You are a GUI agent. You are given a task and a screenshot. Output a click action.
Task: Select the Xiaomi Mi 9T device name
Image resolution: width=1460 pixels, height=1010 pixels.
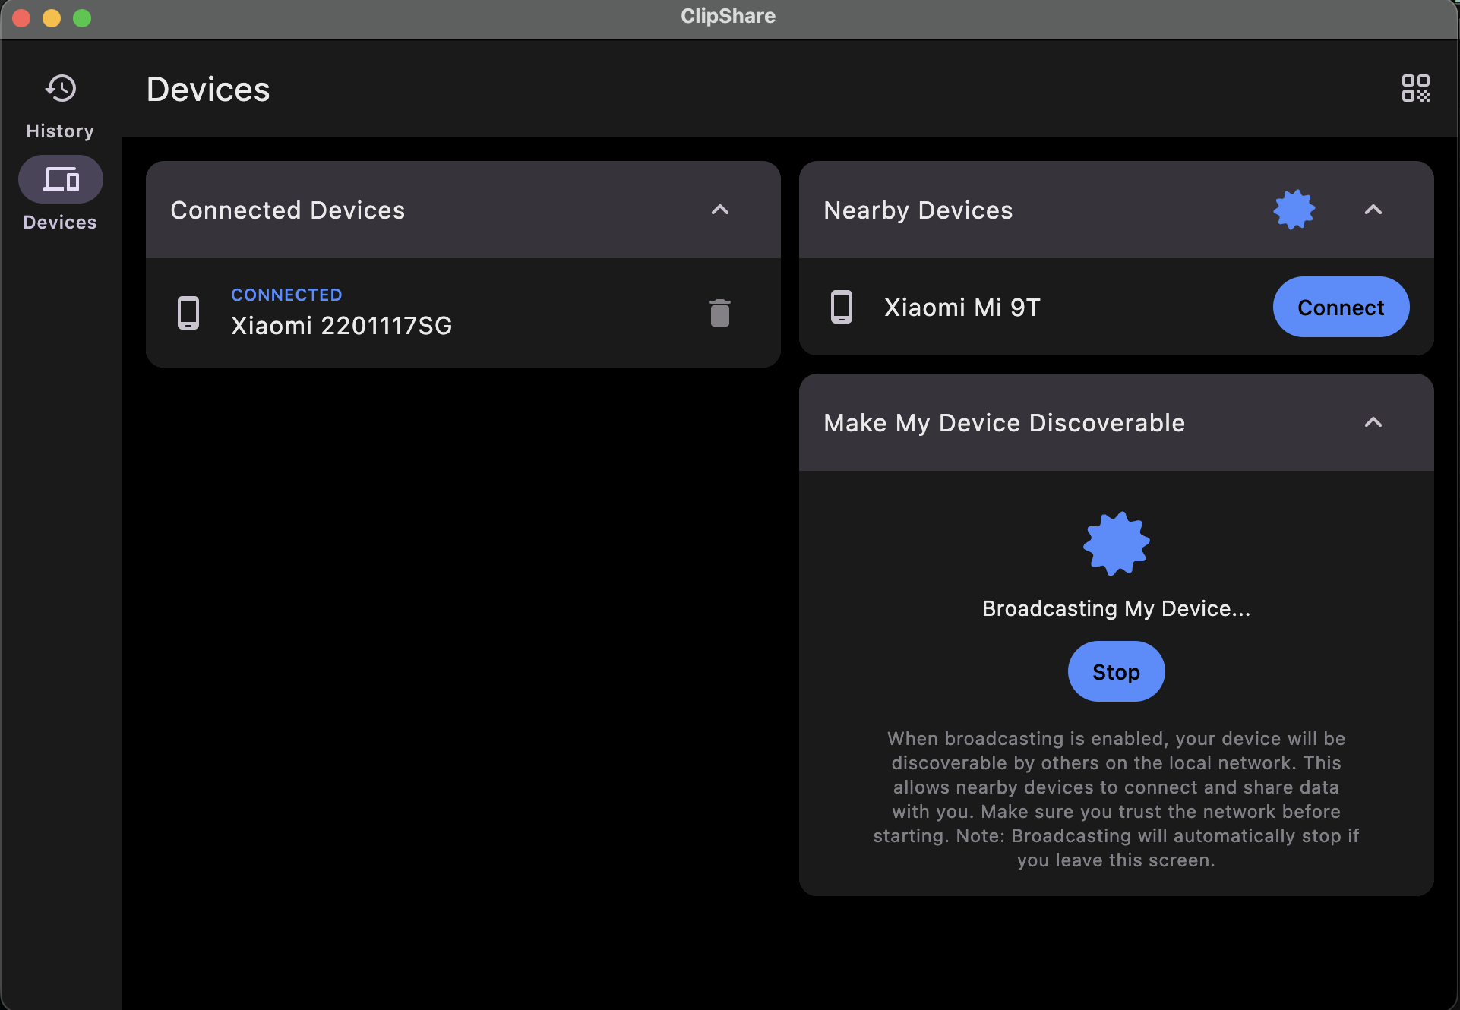tap(962, 307)
